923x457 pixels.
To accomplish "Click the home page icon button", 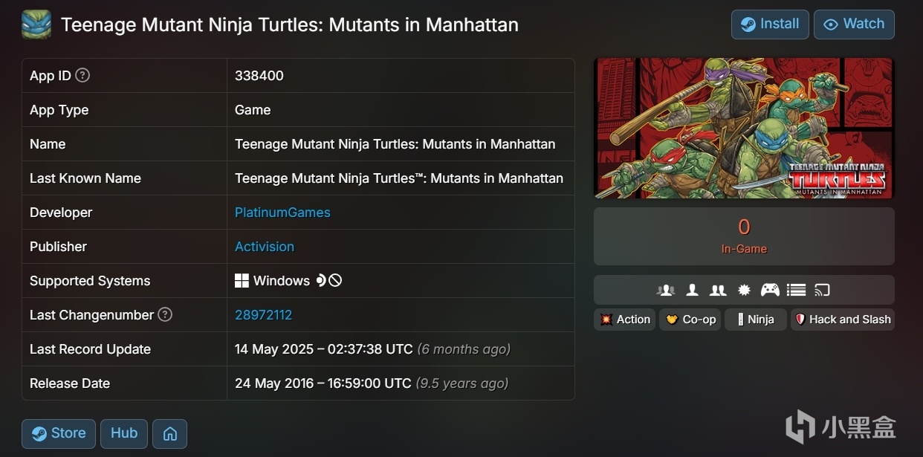I will pos(169,434).
